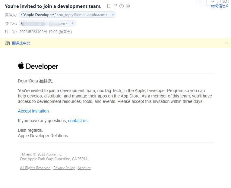Dismiss the yellow translation bar
This screenshot has height=188, width=231.
226,43
